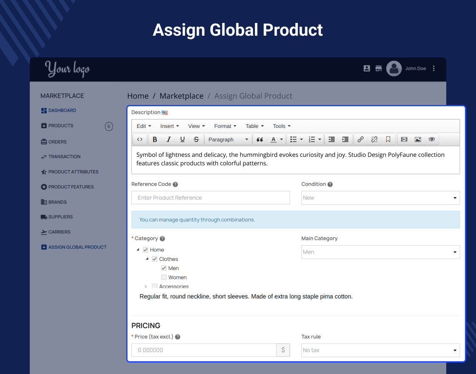
Task: Uncheck the Men category checkbox
Action: pos(164,268)
